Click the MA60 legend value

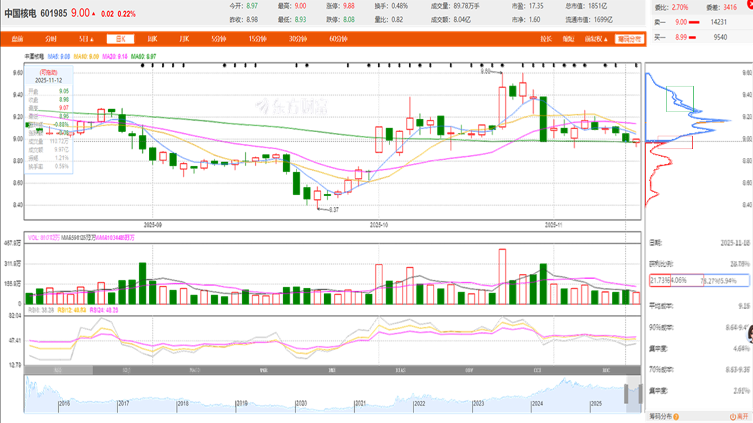[143, 56]
